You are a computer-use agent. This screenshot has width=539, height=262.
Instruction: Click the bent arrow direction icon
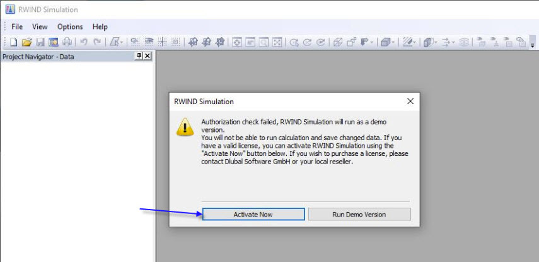click(364, 42)
